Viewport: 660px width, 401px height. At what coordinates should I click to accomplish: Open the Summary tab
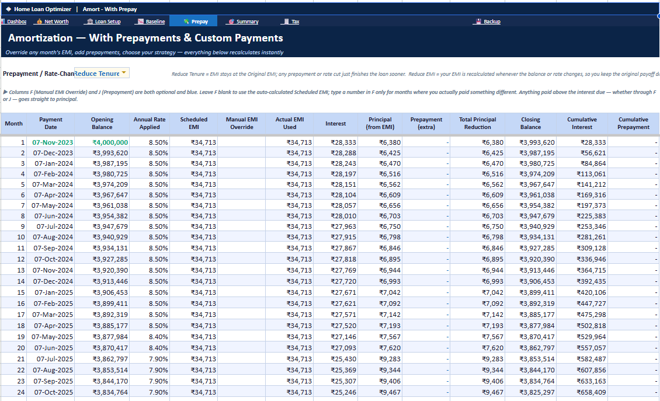pos(244,22)
